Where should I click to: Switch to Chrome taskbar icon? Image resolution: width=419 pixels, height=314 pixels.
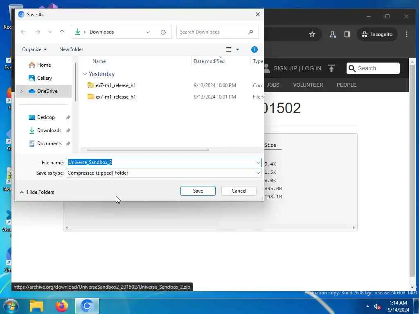(87, 306)
